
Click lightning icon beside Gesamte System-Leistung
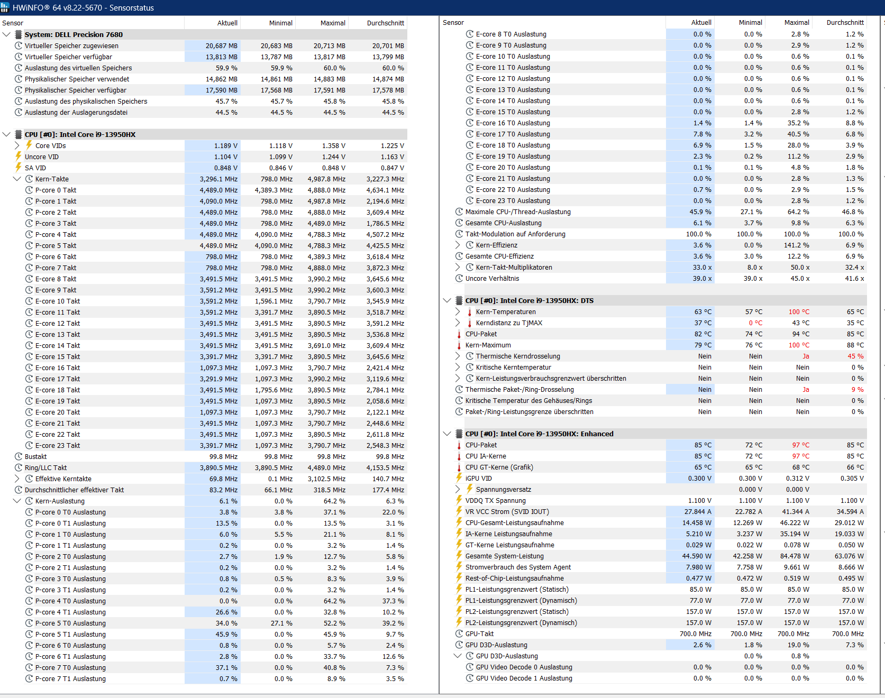pos(459,556)
